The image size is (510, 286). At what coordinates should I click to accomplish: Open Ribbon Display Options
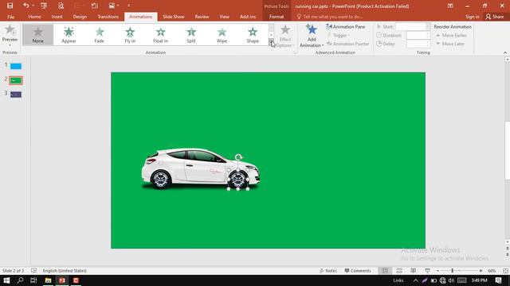[x=450, y=6]
